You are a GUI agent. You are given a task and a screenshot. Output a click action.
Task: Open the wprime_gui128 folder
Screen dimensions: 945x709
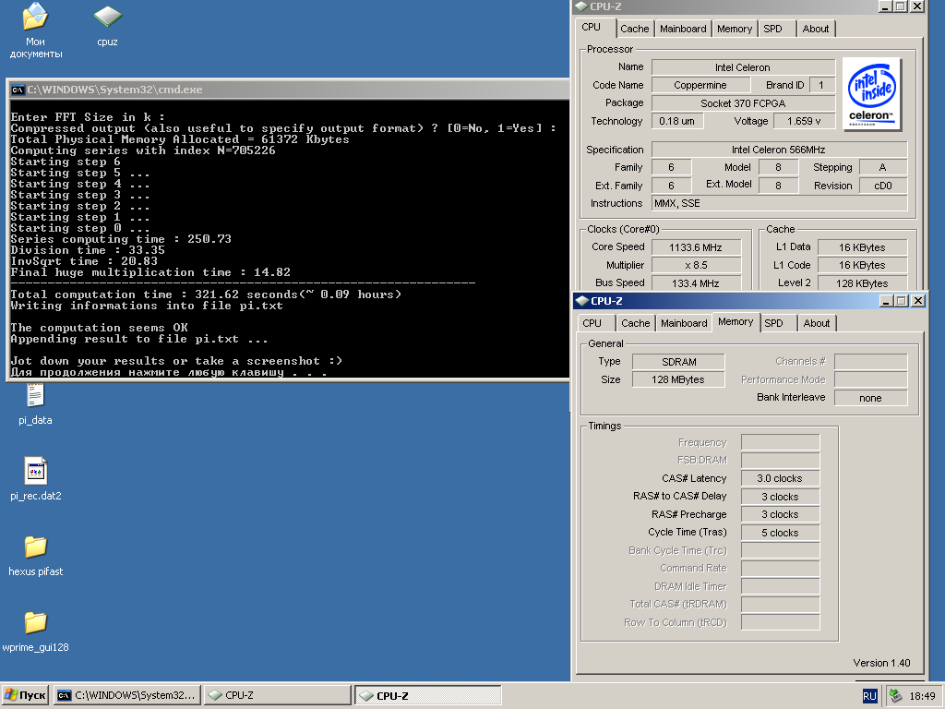coord(36,631)
